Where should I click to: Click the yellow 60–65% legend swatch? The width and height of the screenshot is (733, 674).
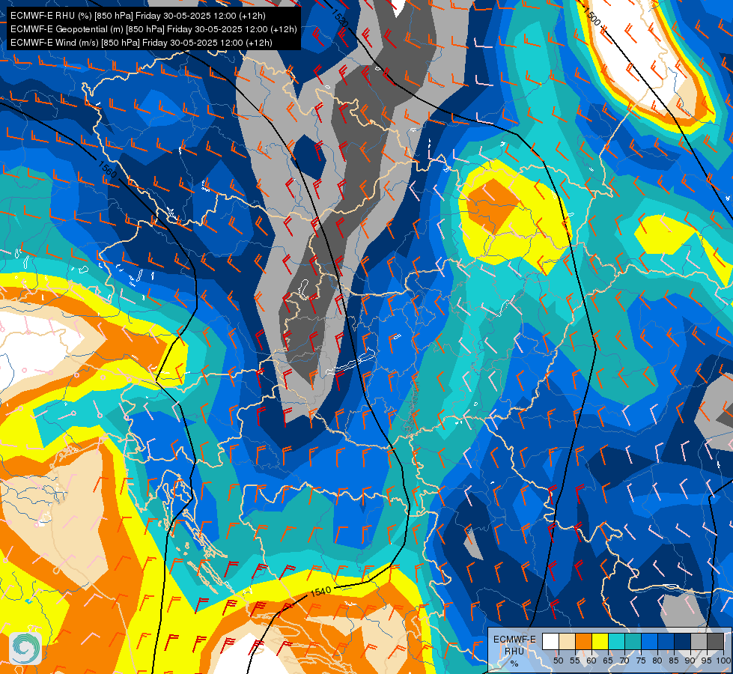[600, 641]
